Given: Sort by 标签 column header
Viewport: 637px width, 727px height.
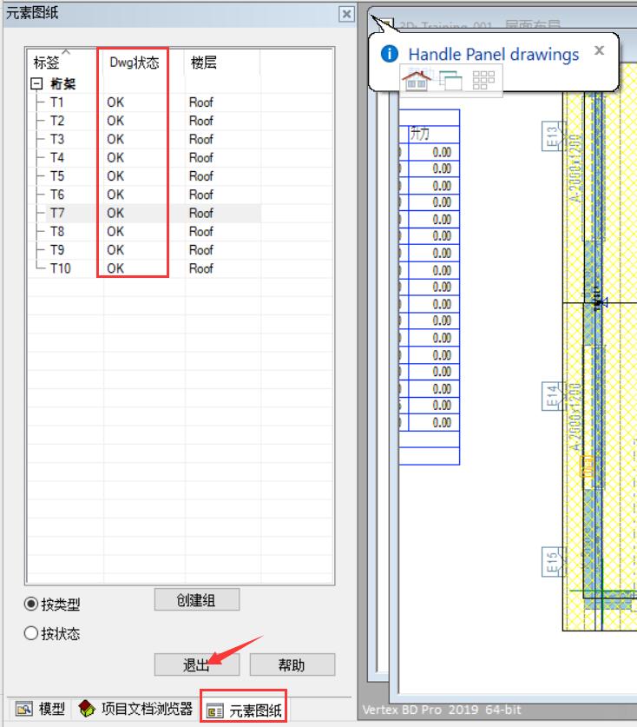Looking at the screenshot, I should tap(64, 62).
